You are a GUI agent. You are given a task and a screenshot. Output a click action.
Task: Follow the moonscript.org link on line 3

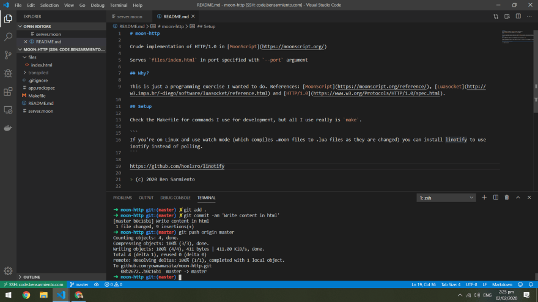[293, 46]
